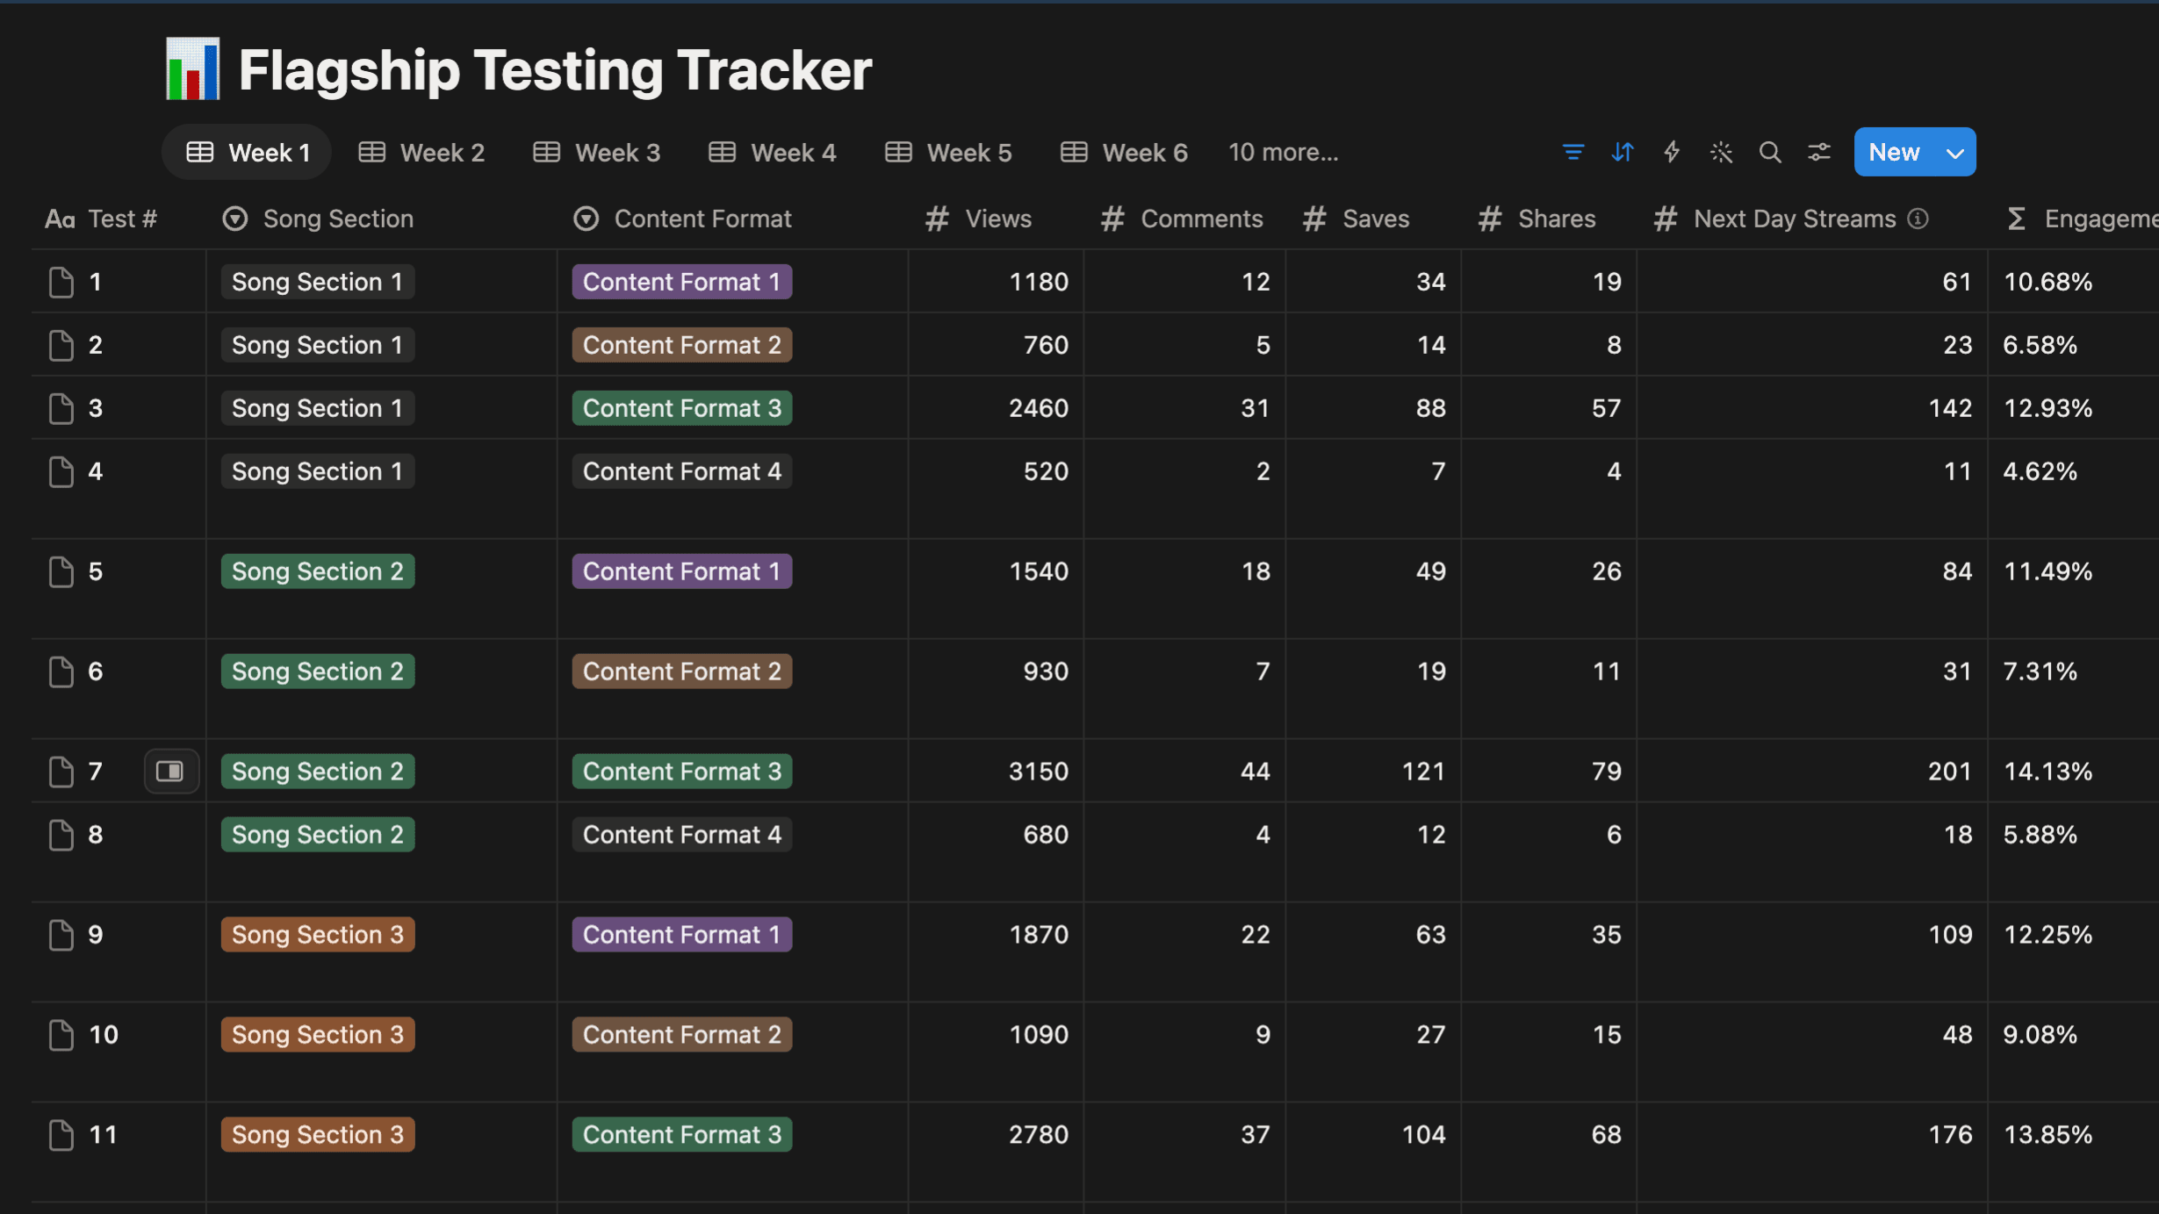
Task: Click the page icon of test 3
Action: click(x=61, y=408)
